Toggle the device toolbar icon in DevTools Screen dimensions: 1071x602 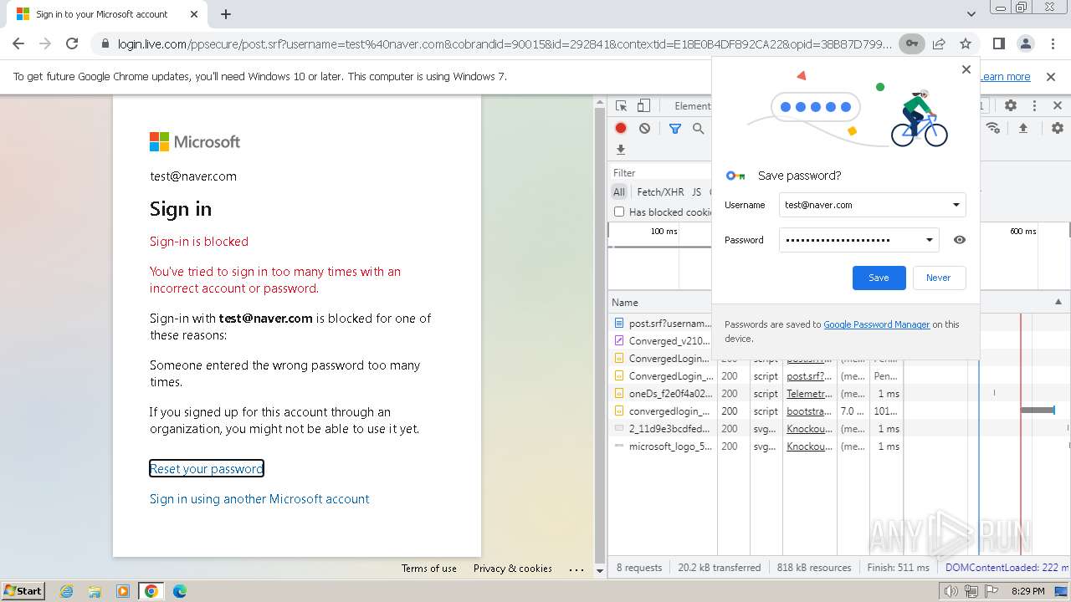643,106
